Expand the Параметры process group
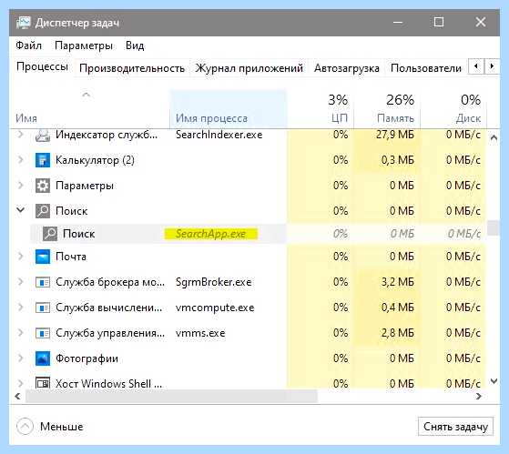Image resolution: width=509 pixels, height=454 pixels. pos(20,186)
